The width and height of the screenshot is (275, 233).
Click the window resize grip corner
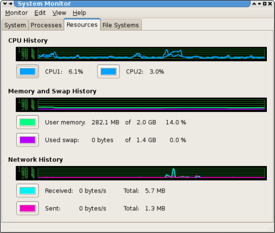(x=271, y=229)
